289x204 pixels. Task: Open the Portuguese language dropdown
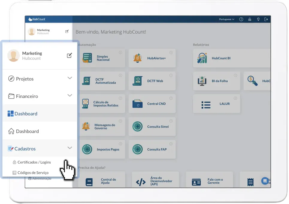pos(226,19)
